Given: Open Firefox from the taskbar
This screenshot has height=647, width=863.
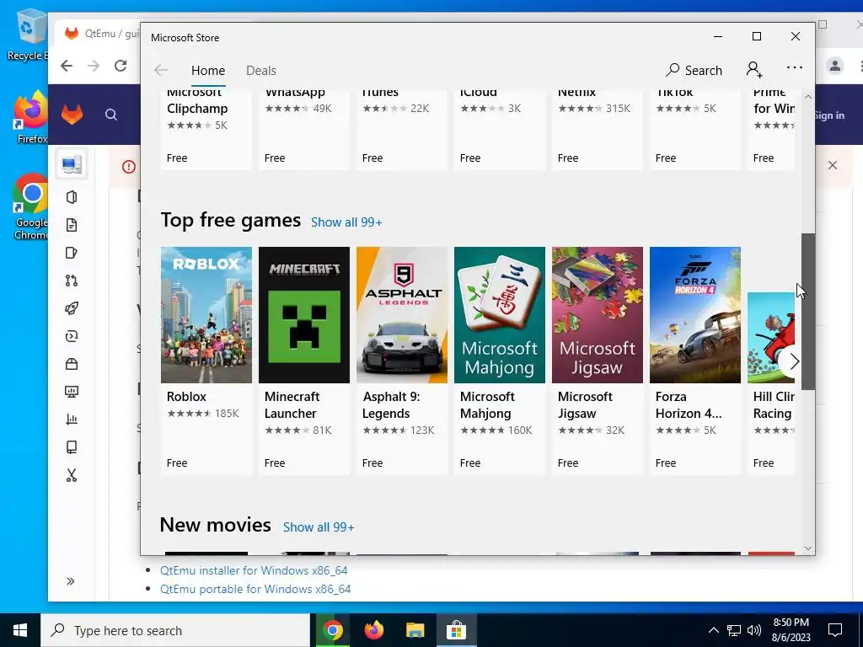Looking at the screenshot, I should click(373, 630).
